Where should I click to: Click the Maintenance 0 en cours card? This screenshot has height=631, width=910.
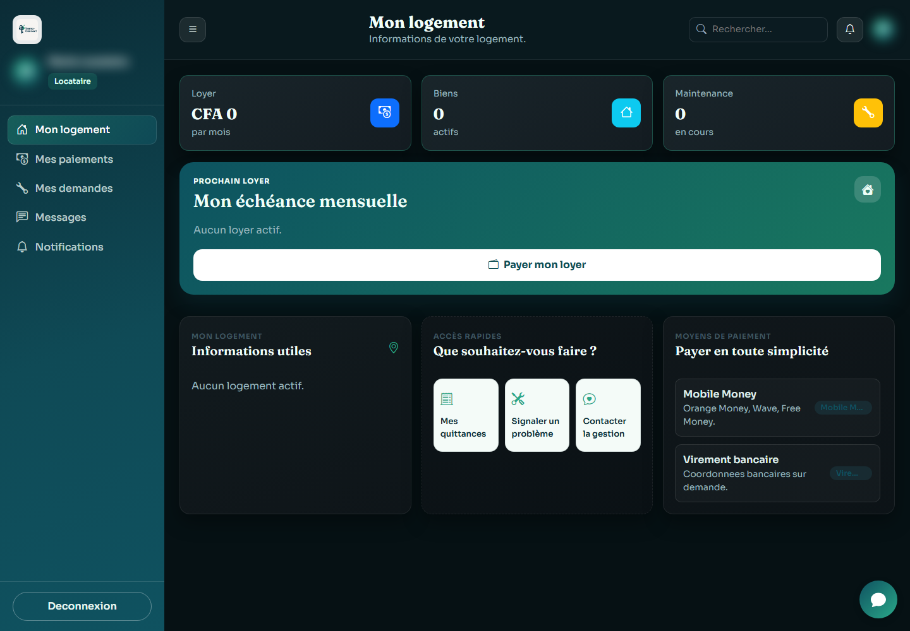point(779,113)
